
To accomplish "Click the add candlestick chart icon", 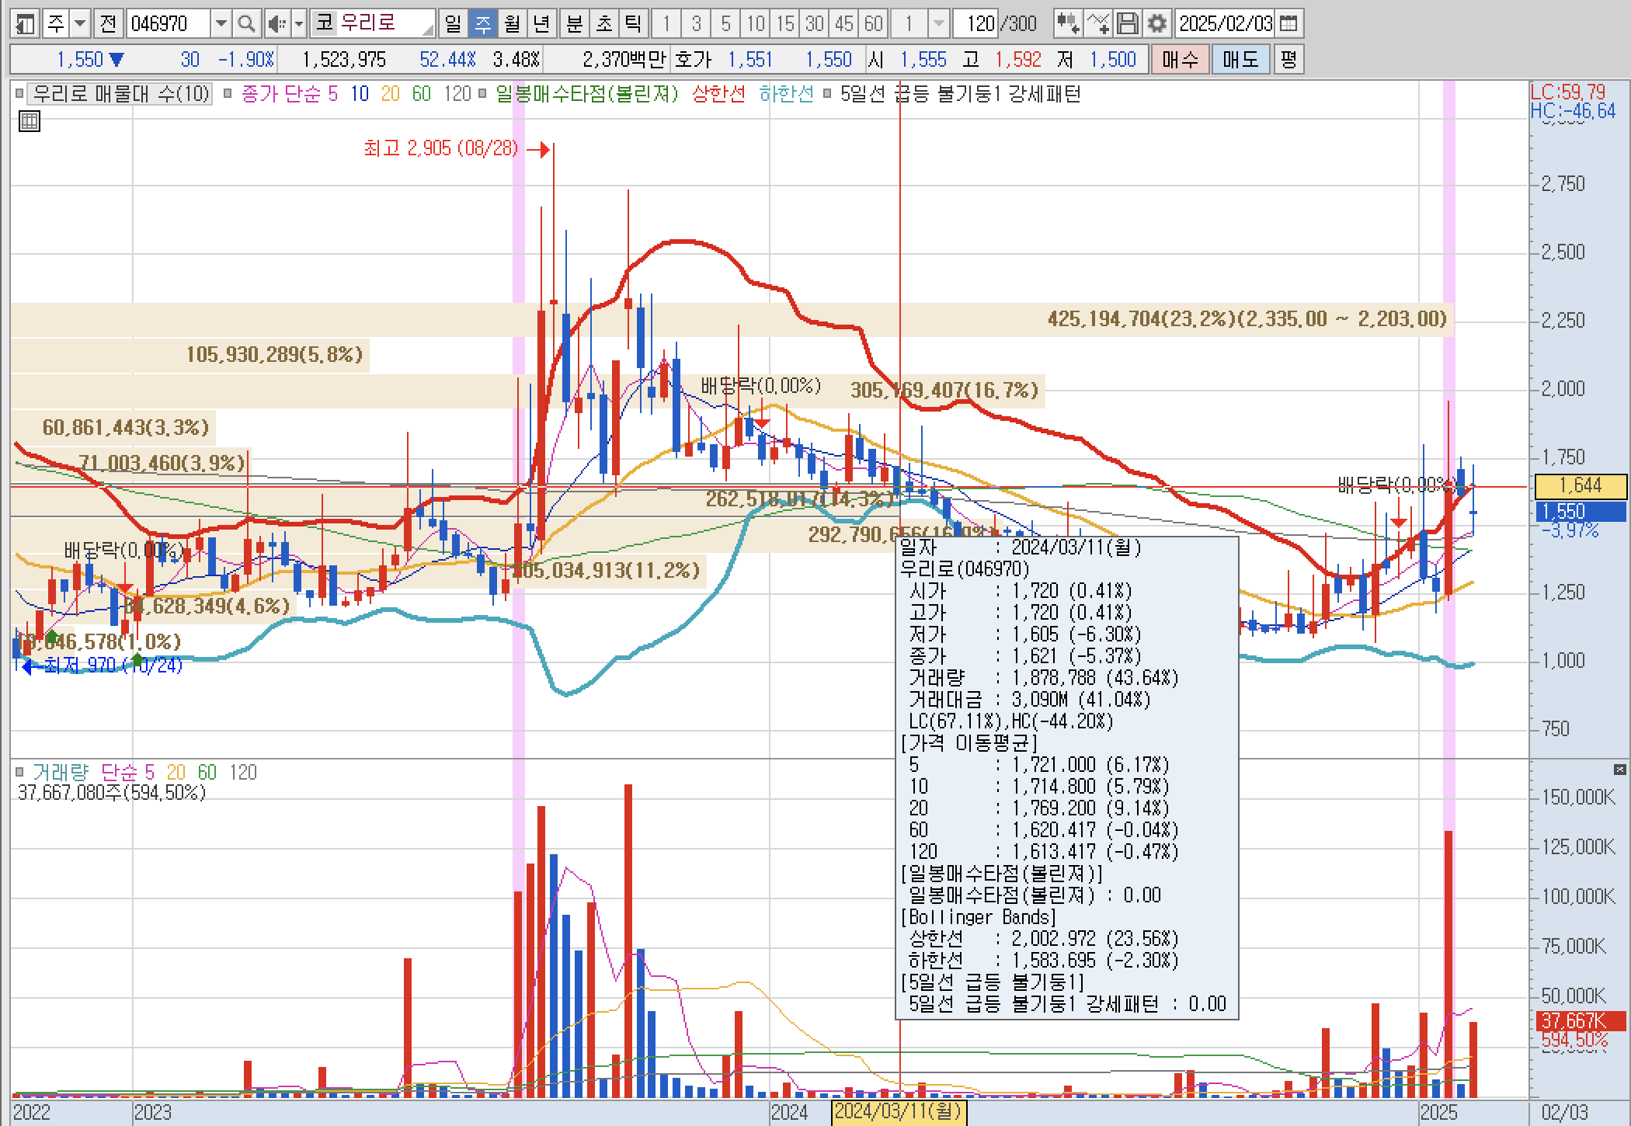I will pyautogui.click(x=1068, y=24).
